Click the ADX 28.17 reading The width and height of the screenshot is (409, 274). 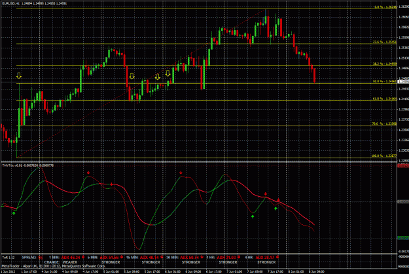click(x=265, y=258)
